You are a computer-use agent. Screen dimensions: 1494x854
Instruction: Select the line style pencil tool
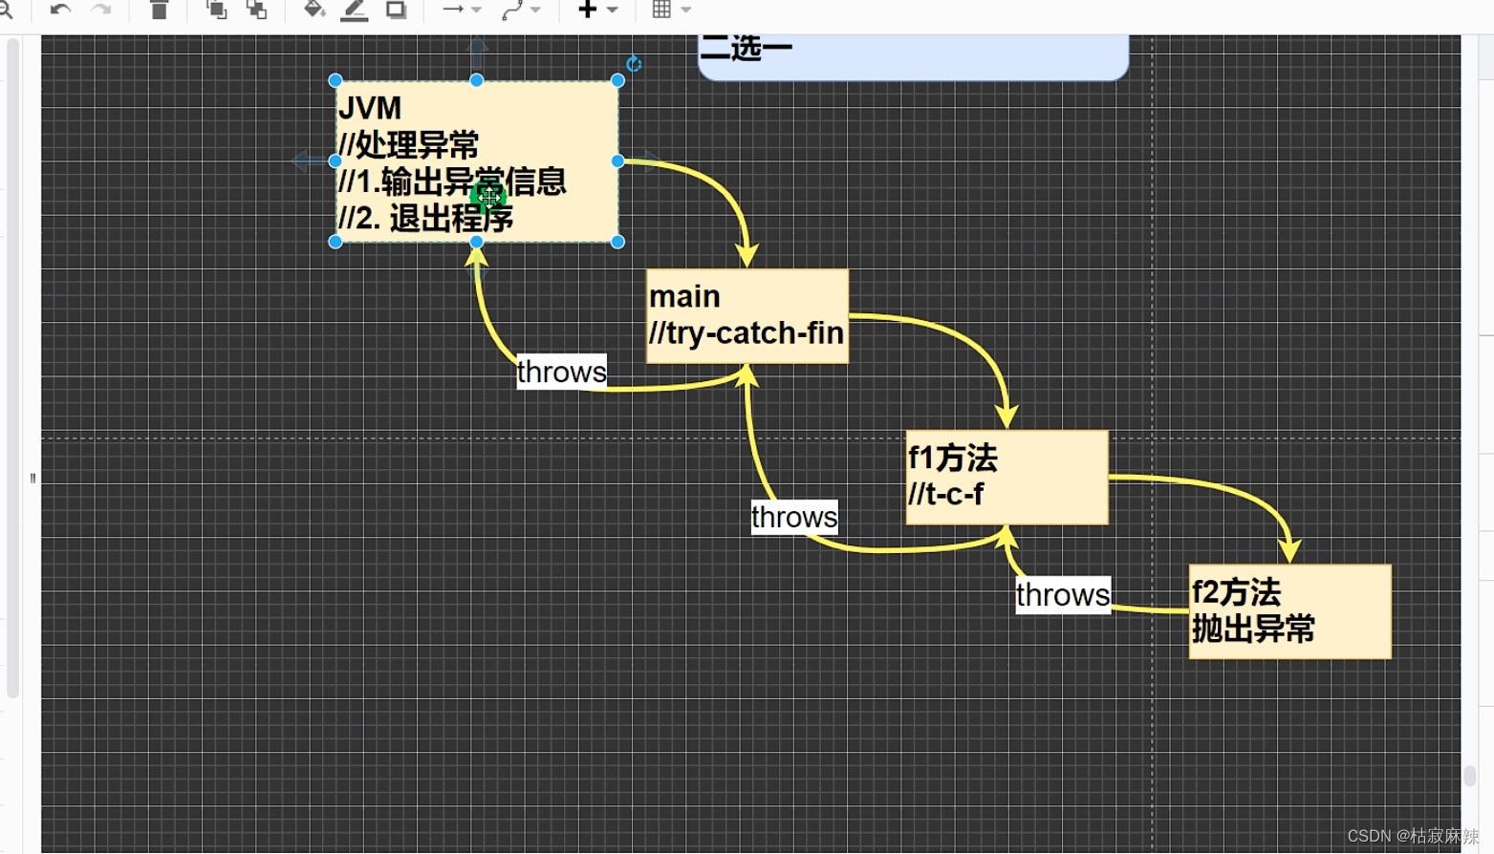click(353, 10)
